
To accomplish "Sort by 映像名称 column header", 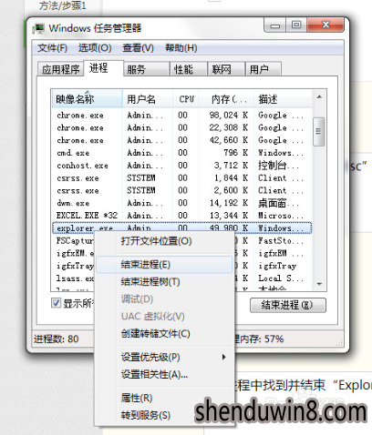I will tap(88, 99).
